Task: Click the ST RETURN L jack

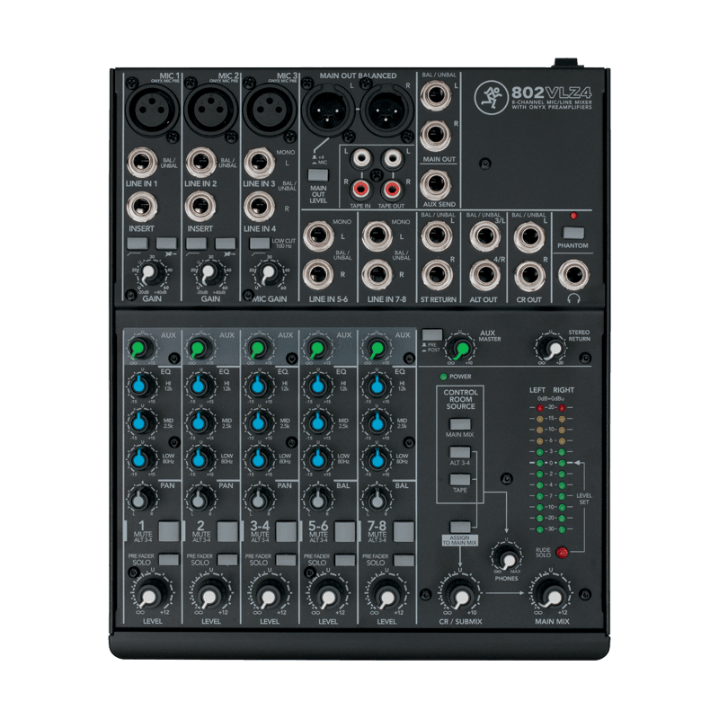Action: (437, 235)
